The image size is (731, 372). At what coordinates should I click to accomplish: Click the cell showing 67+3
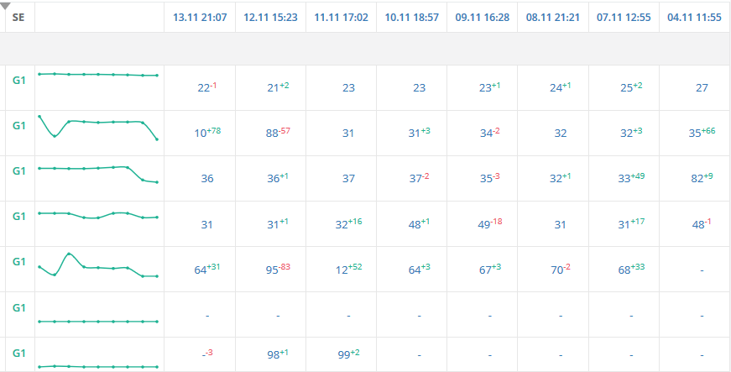(489, 269)
